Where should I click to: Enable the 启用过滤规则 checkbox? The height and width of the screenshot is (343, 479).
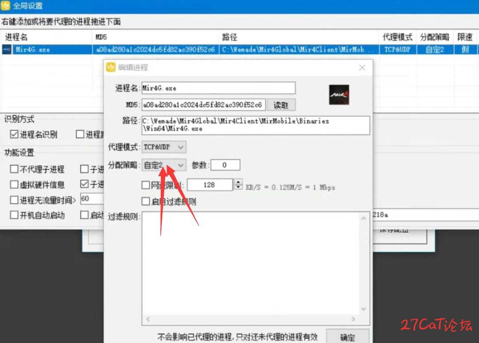coord(146,201)
